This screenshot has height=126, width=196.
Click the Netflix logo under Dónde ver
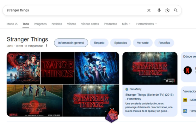click(x=187, y=70)
